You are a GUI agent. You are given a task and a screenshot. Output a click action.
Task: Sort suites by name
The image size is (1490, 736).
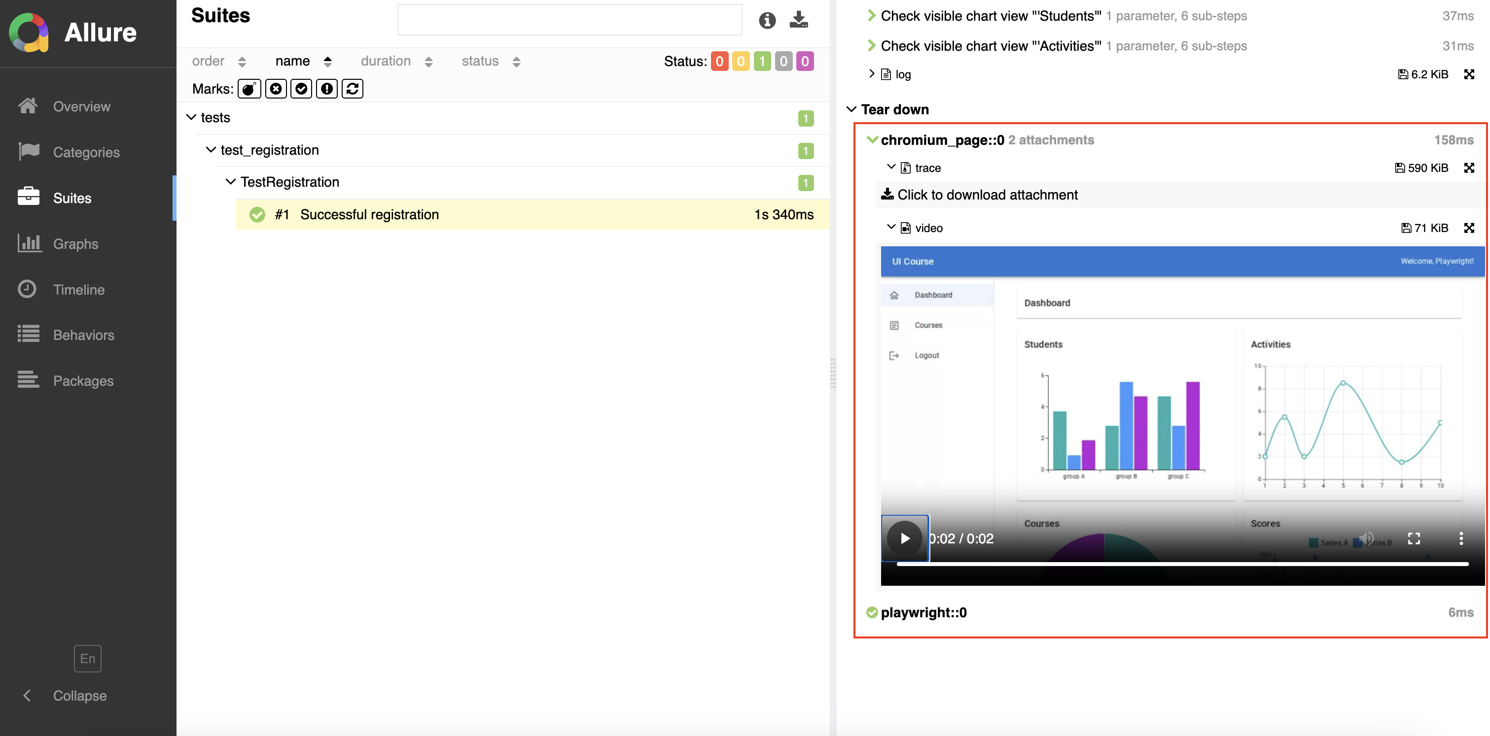(304, 61)
